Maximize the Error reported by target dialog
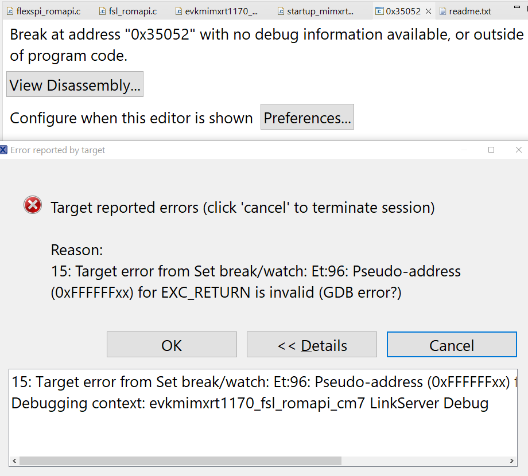 (x=491, y=150)
